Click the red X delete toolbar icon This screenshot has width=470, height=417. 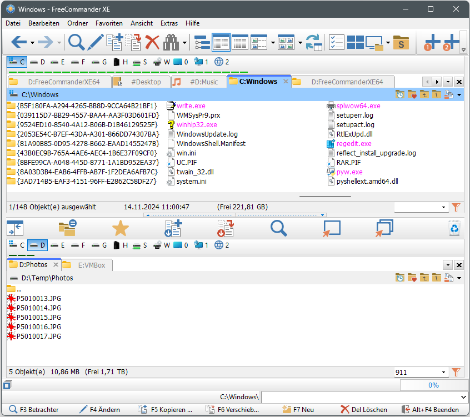coord(152,42)
